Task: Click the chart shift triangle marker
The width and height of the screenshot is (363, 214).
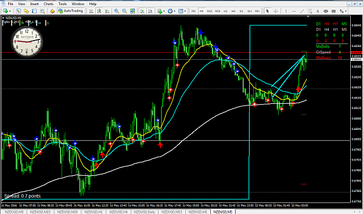Action: click(308, 17)
